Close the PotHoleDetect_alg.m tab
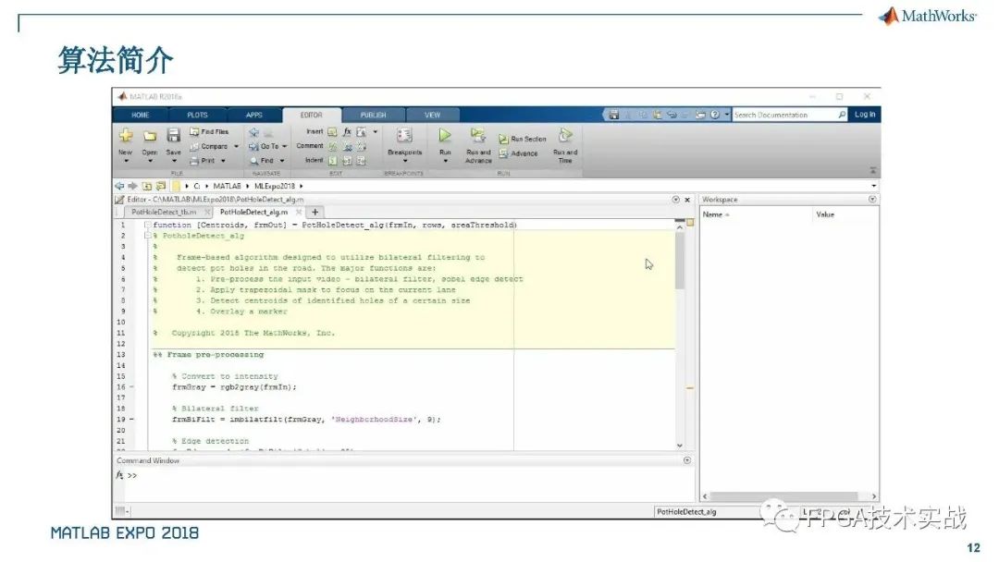The image size is (999, 562). 298,212
